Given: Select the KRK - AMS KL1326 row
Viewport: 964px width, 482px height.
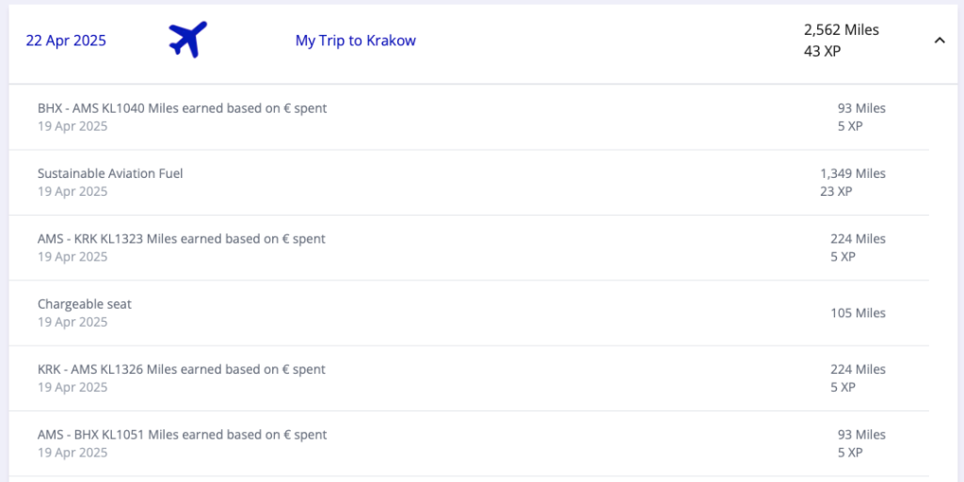Looking at the screenshot, I should click(181, 369).
